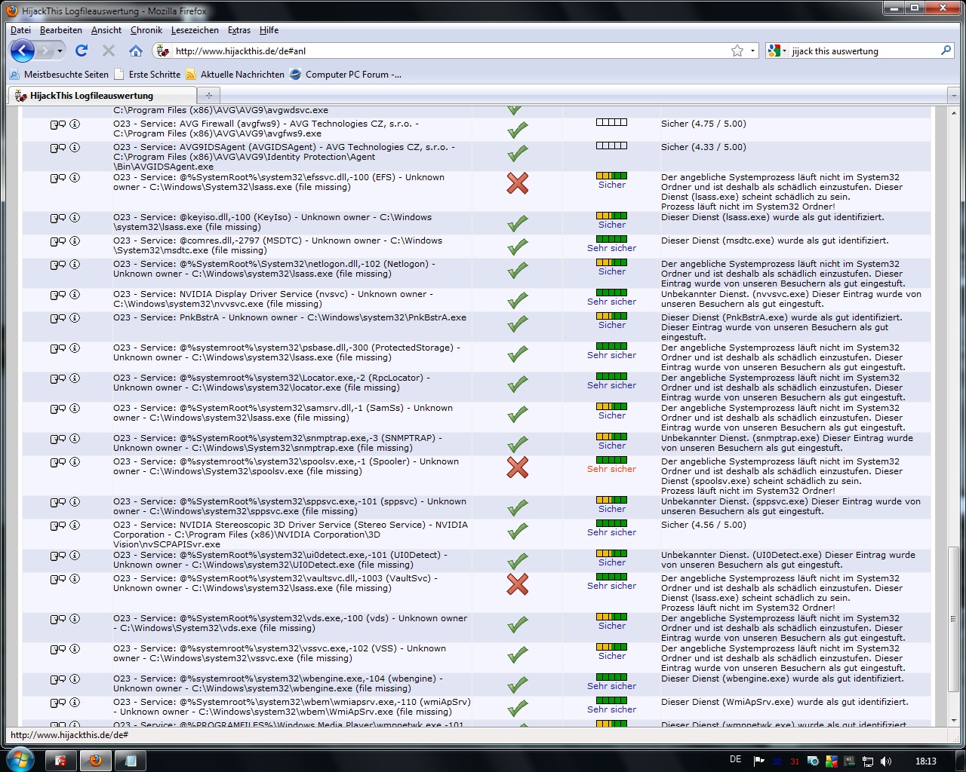The height and width of the screenshot is (772, 966).
Task: Expand the list all tabs dropdown
Action: 954,96
